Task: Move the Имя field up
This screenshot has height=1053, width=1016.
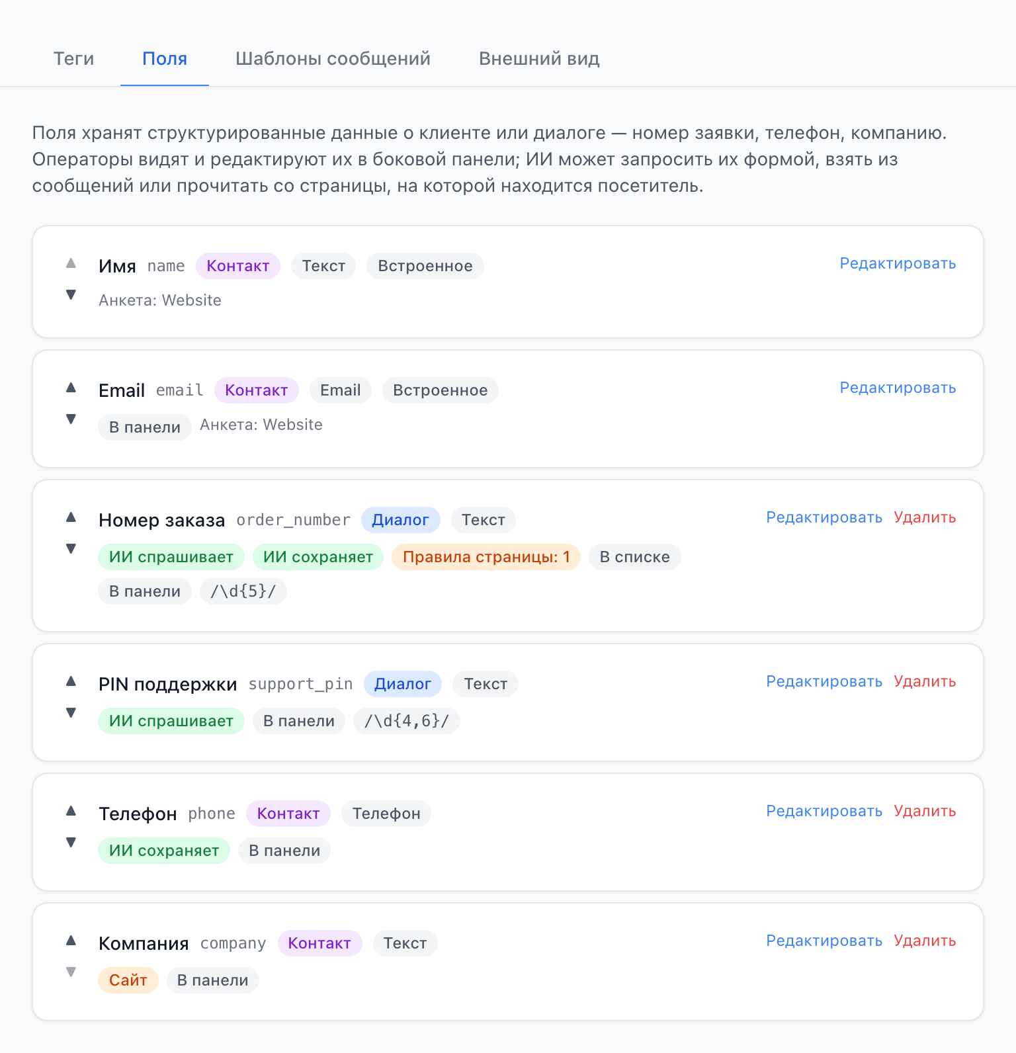Action: [71, 263]
